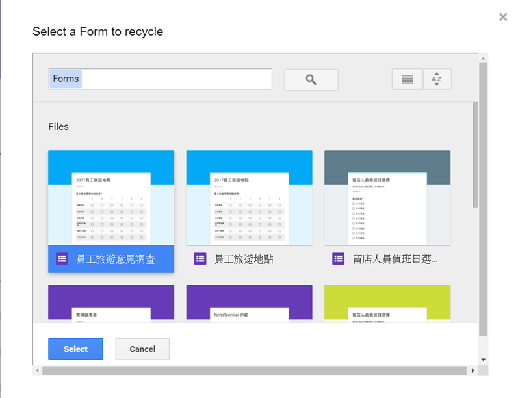Close the Select a Form dialog
520x398 pixels.
click(x=502, y=17)
